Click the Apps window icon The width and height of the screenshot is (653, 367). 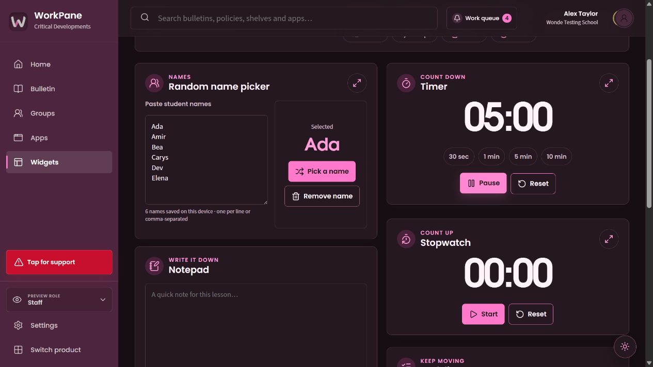tap(18, 138)
